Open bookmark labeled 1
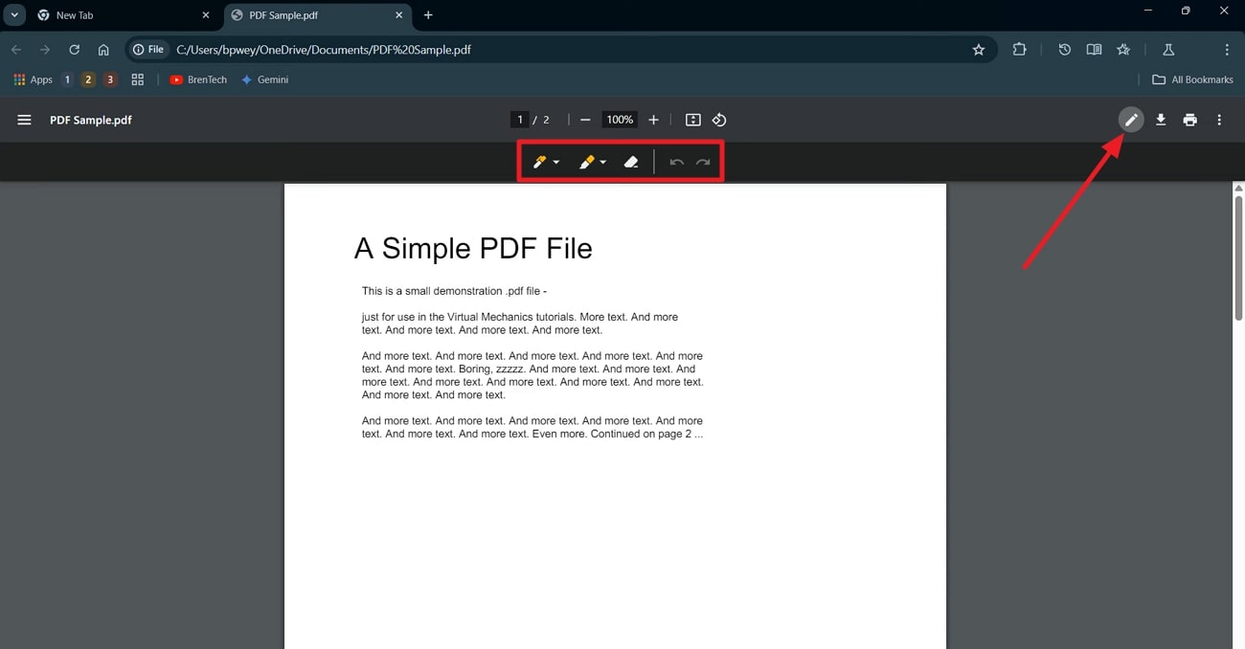Screen dimensions: 1245x649 67,79
